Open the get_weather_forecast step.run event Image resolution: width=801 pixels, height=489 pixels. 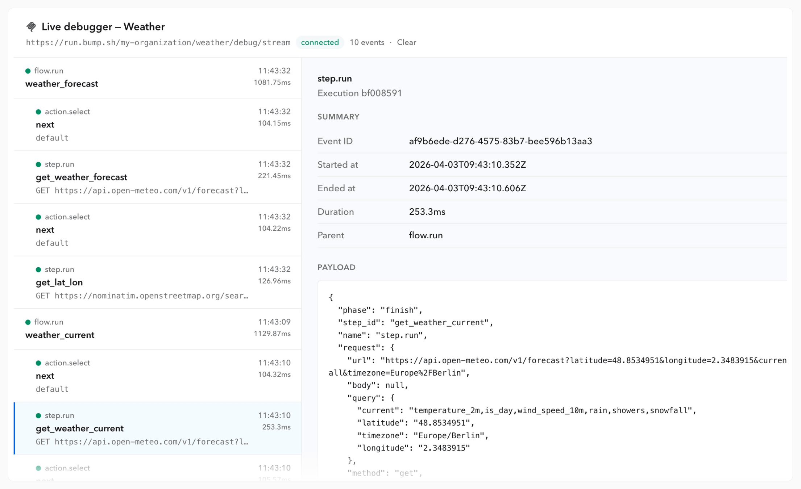coord(158,177)
